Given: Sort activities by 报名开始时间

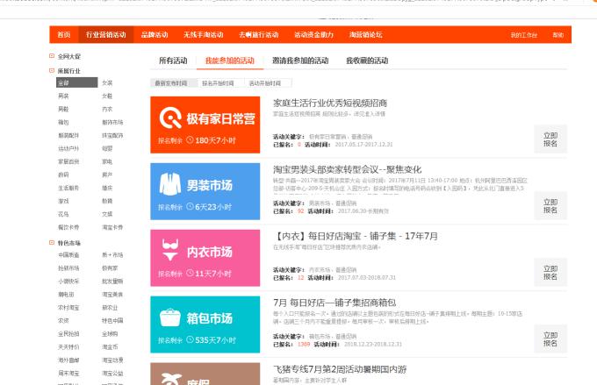Looking at the screenshot, I should point(218,83).
